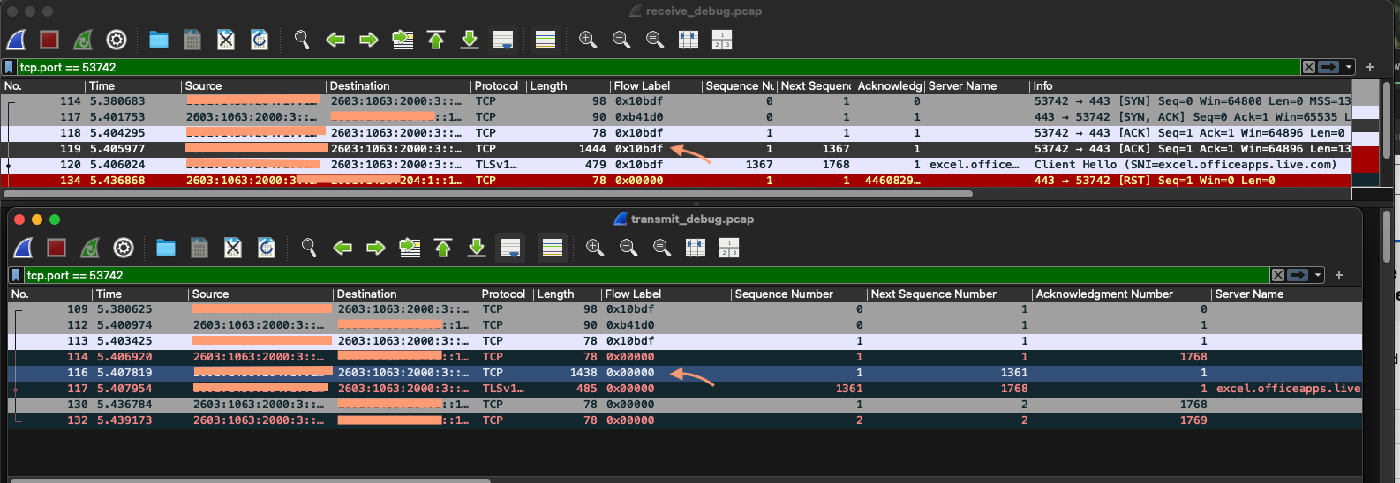The height and width of the screenshot is (483, 1400).
Task: Jump to last packet in receive_debug window
Action: (x=470, y=40)
